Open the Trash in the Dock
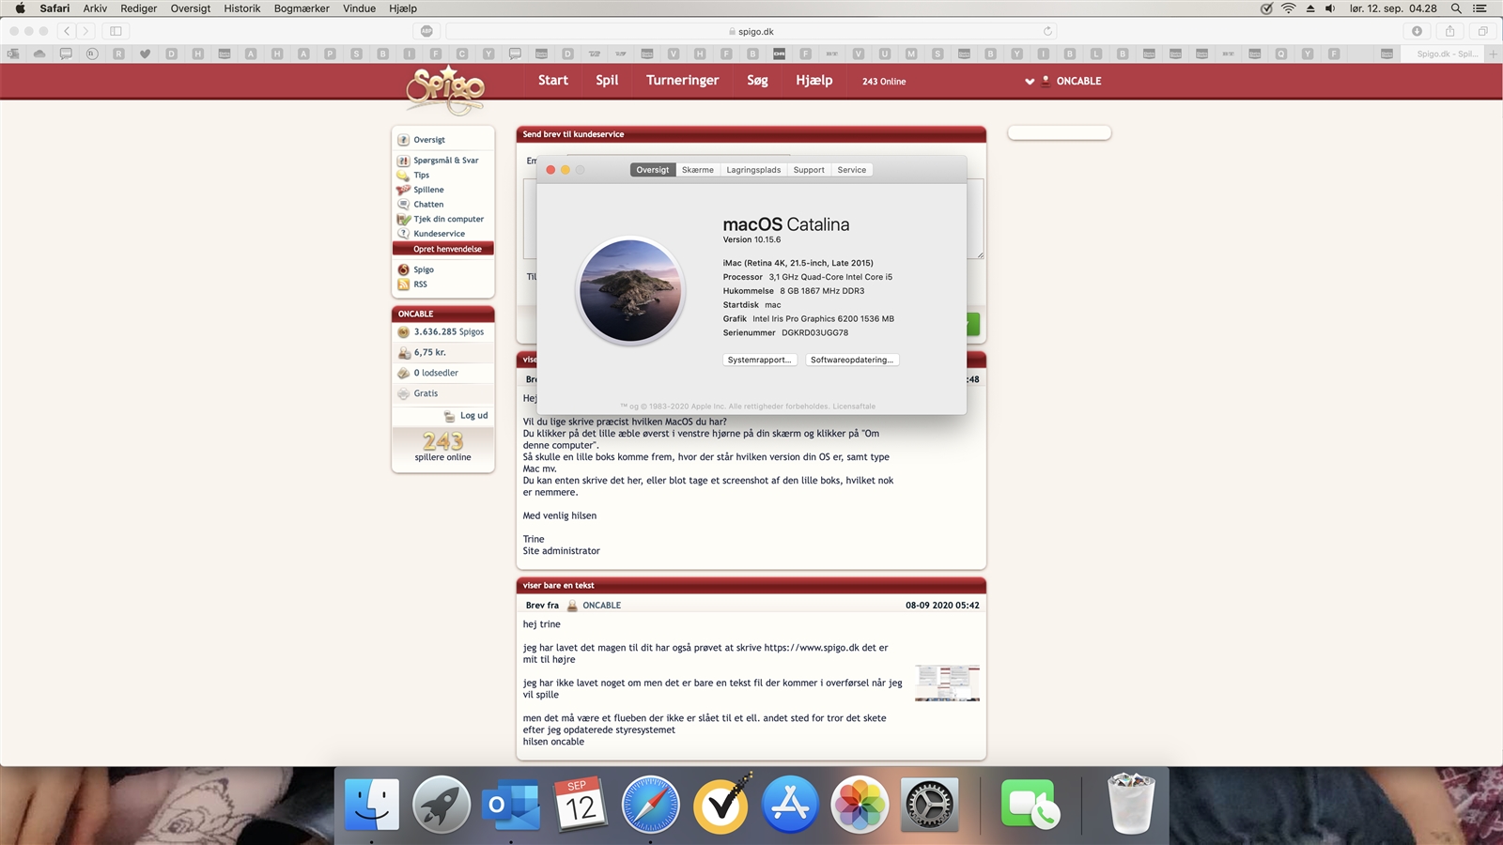Viewport: 1503px width, 845px height. click(1131, 806)
